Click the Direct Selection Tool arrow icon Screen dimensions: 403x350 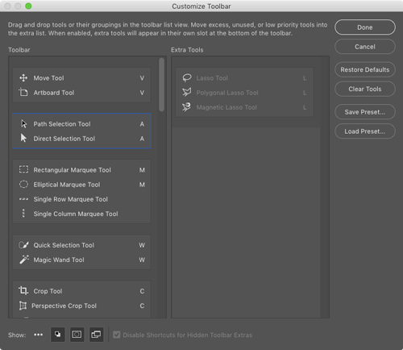[x=23, y=138]
